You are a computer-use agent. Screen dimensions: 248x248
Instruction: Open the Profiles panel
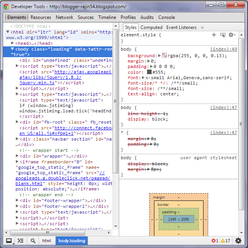(128, 17)
